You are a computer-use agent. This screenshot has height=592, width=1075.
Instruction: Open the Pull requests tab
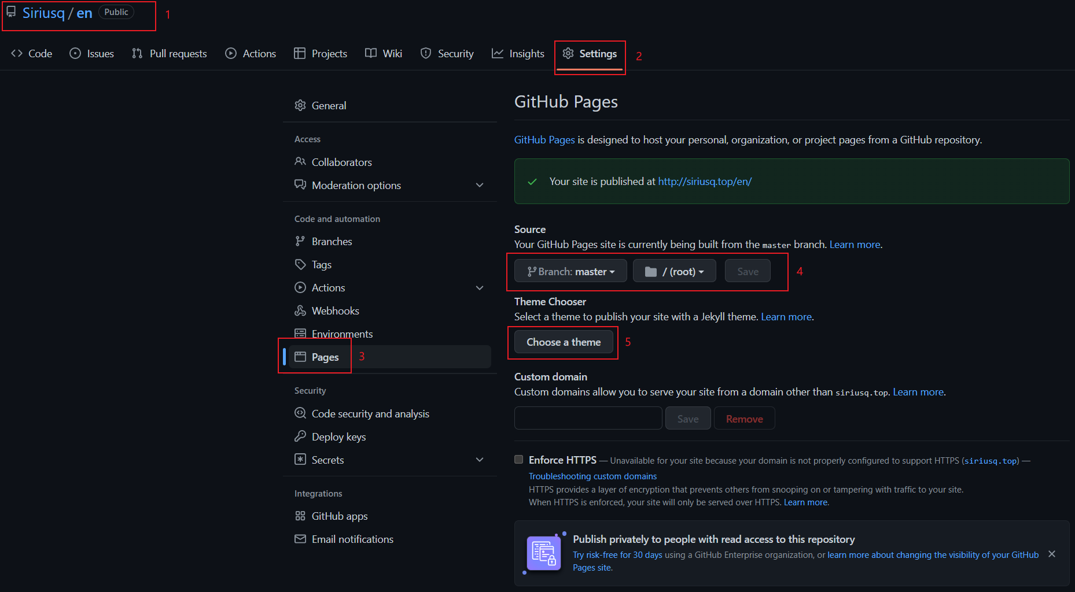point(169,54)
